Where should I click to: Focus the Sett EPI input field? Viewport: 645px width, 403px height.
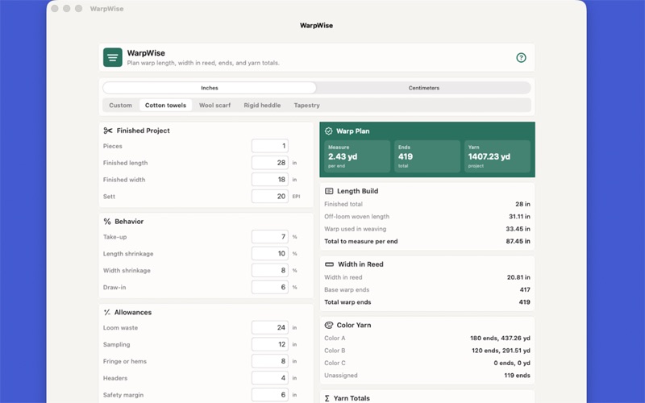(x=270, y=197)
